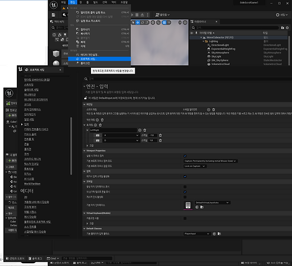Toggle visibility eye icon in outliner header
This screenshot has height=266, width=292.
191,33
